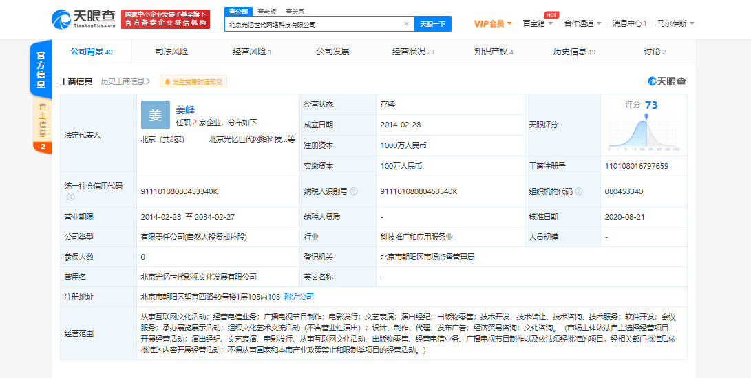
Task: Open the 消息中心 link
Action: tap(630, 23)
